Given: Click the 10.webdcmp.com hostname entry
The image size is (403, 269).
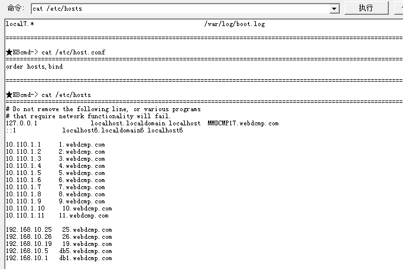Looking at the screenshot, I should click(x=87, y=208).
